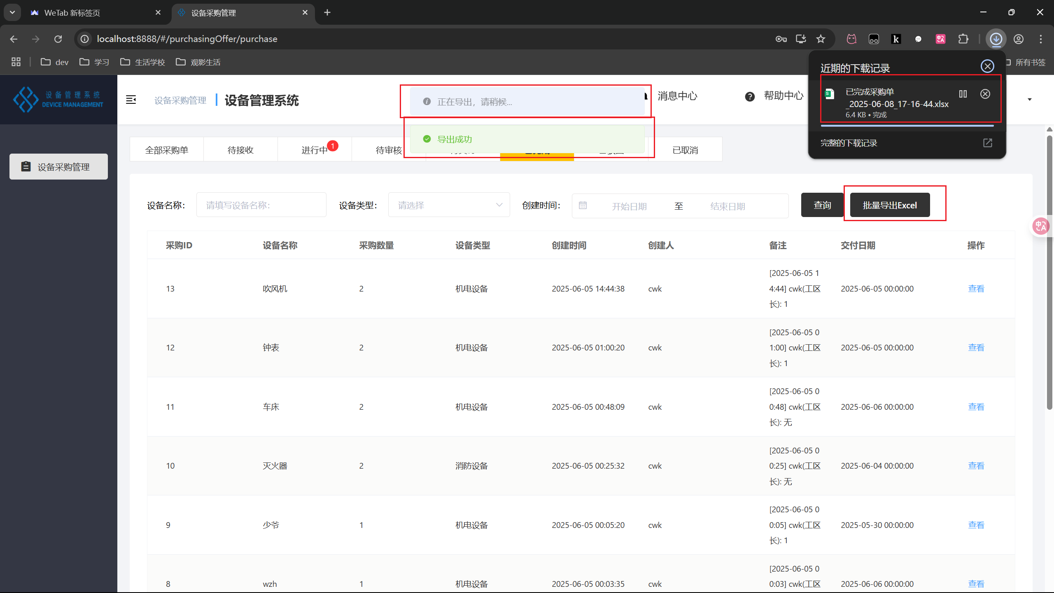The image size is (1054, 593).
Task: Expand the 设备类型 dropdown
Action: (449, 205)
